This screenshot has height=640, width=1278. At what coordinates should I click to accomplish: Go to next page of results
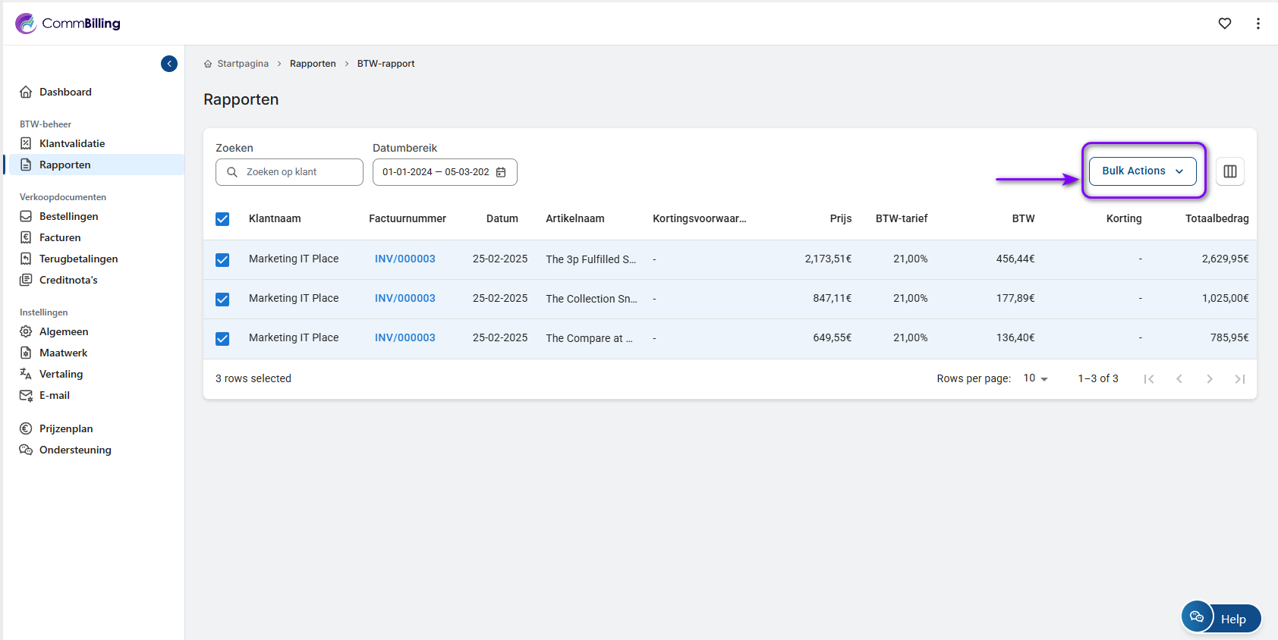pos(1210,379)
